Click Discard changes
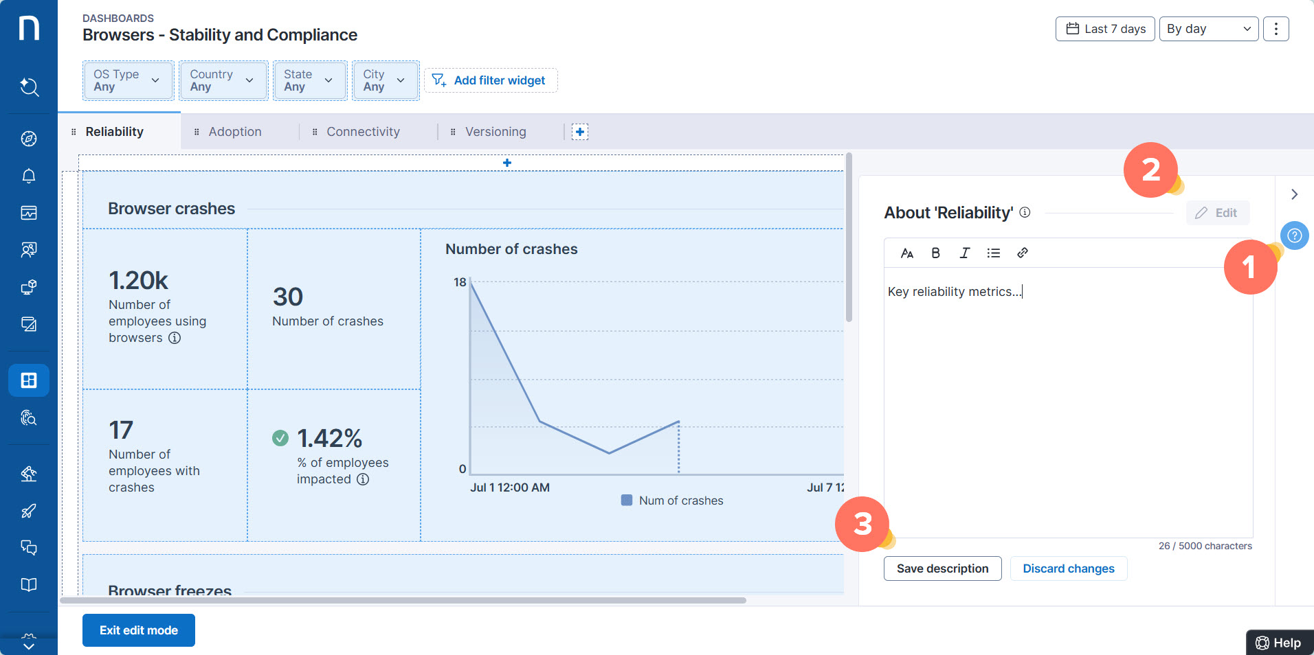 click(x=1068, y=568)
